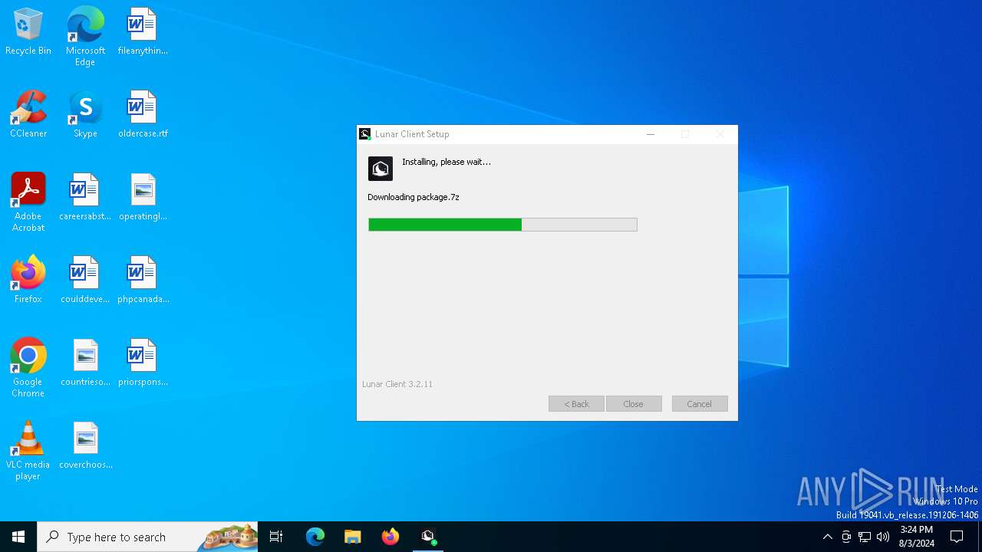Click the Lunar Client Setup window title

(x=412, y=134)
